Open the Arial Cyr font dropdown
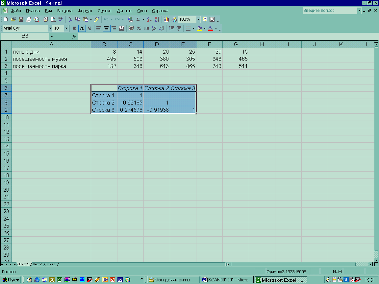 (50, 28)
